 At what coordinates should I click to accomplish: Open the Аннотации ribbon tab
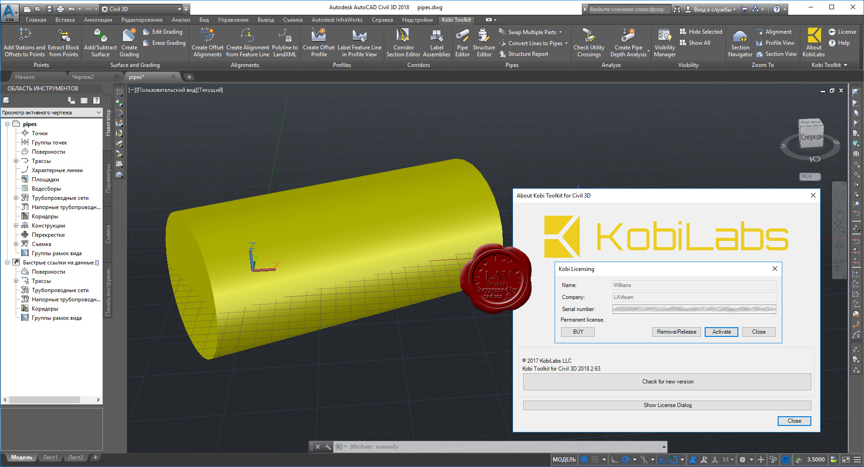click(x=98, y=20)
